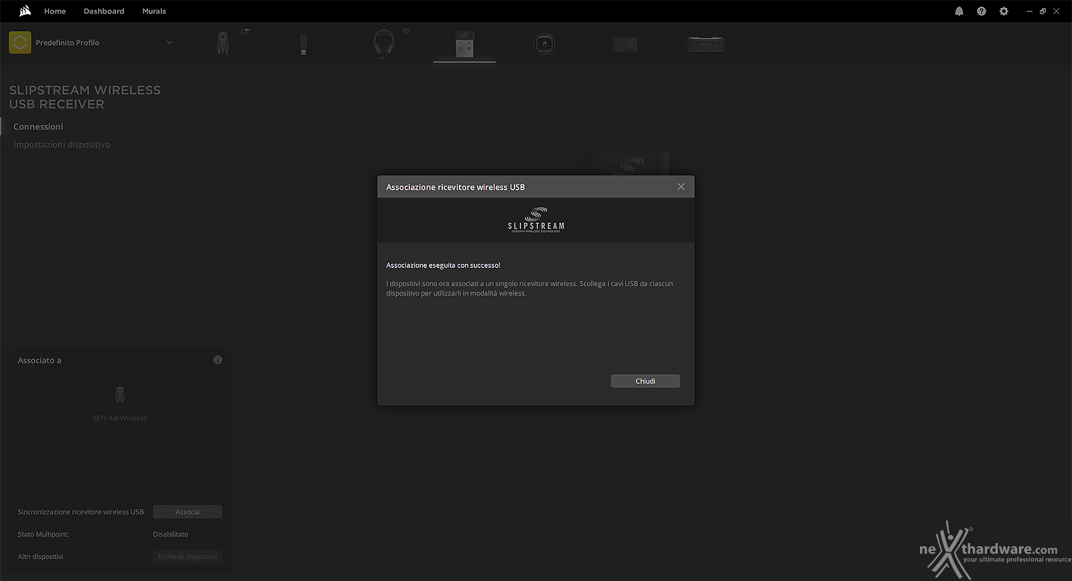Click the wireless signal icon near headset
The image size is (1072, 581).
[x=406, y=31]
